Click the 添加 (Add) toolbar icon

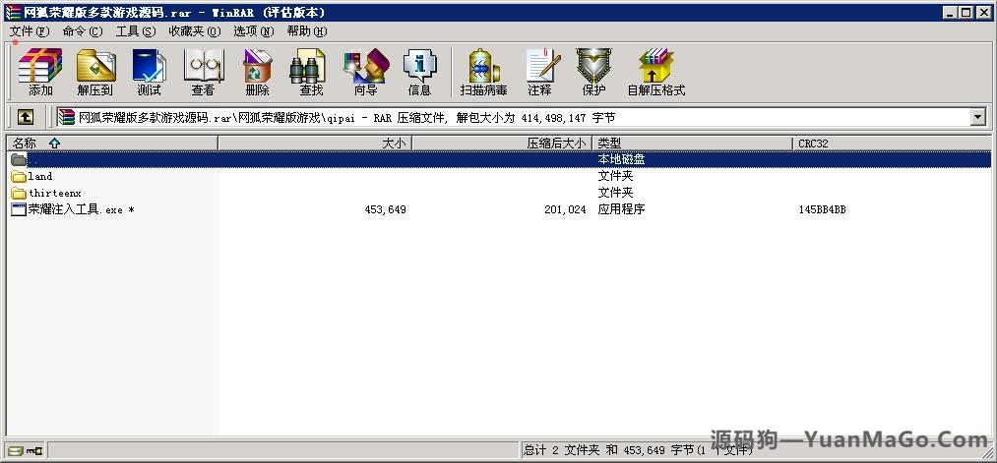(x=40, y=72)
